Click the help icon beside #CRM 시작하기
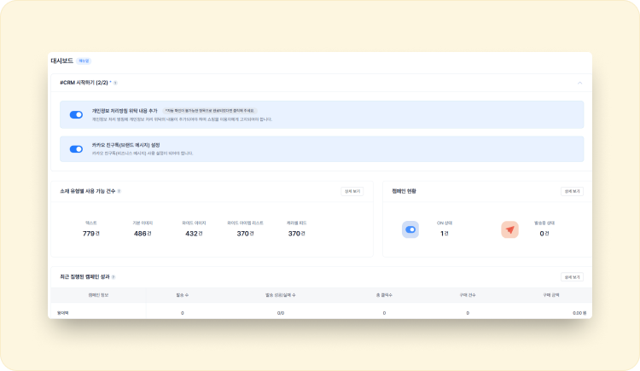Screen dimensions: 640x371 [x=115, y=83]
